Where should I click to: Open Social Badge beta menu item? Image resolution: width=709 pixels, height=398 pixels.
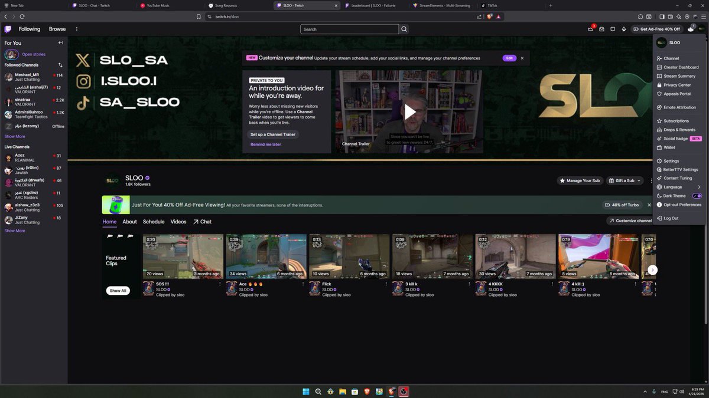[679, 139]
